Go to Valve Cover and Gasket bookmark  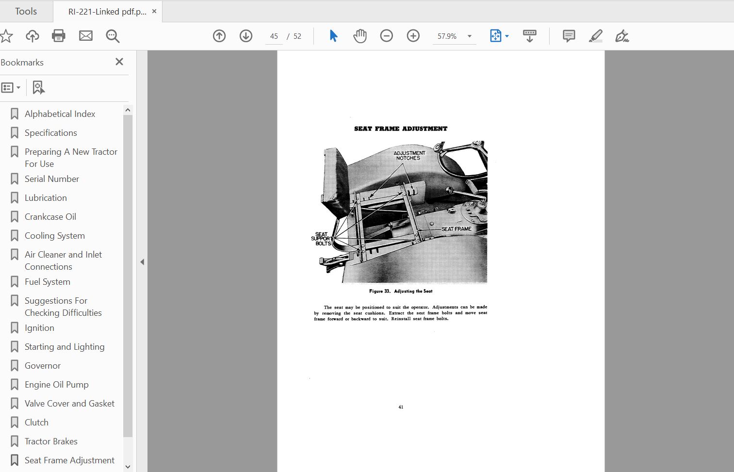click(x=69, y=404)
